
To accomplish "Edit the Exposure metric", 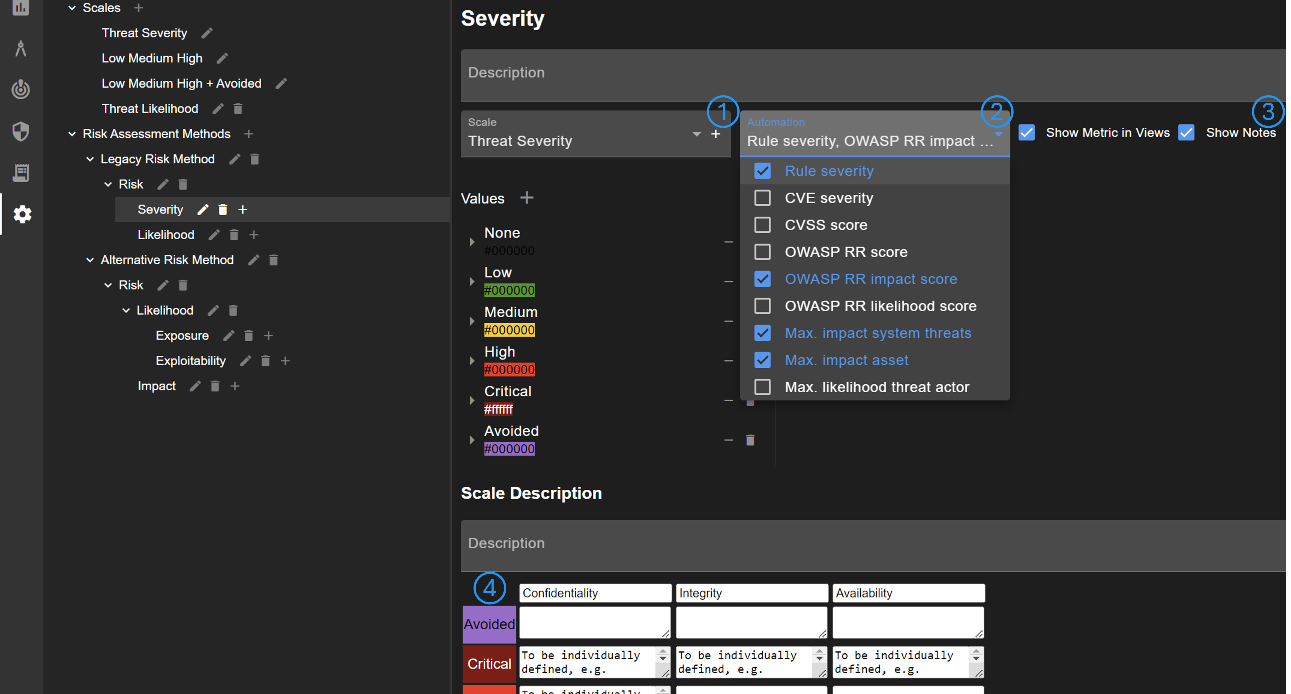I will click(x=229, y=336).
